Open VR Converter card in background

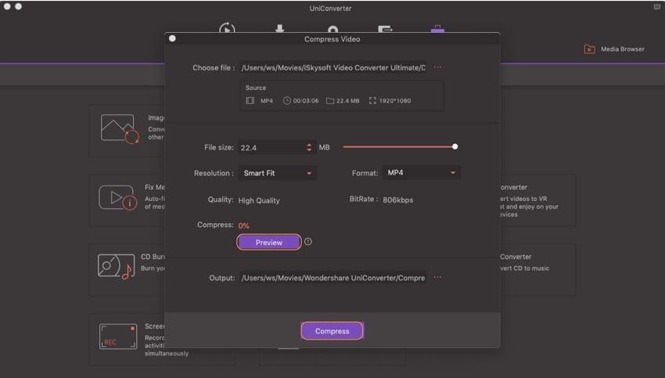click(537, 200)
